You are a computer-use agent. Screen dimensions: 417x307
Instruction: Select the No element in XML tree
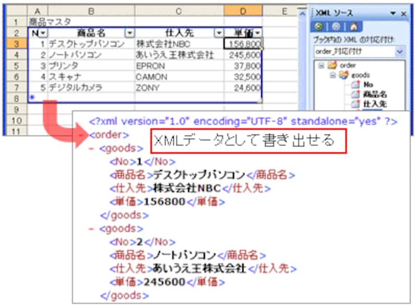click(x=368, y=85)
